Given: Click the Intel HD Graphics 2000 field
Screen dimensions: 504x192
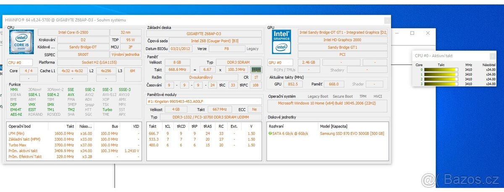Looking at the screenshot, I should click(x=342, y=40).
